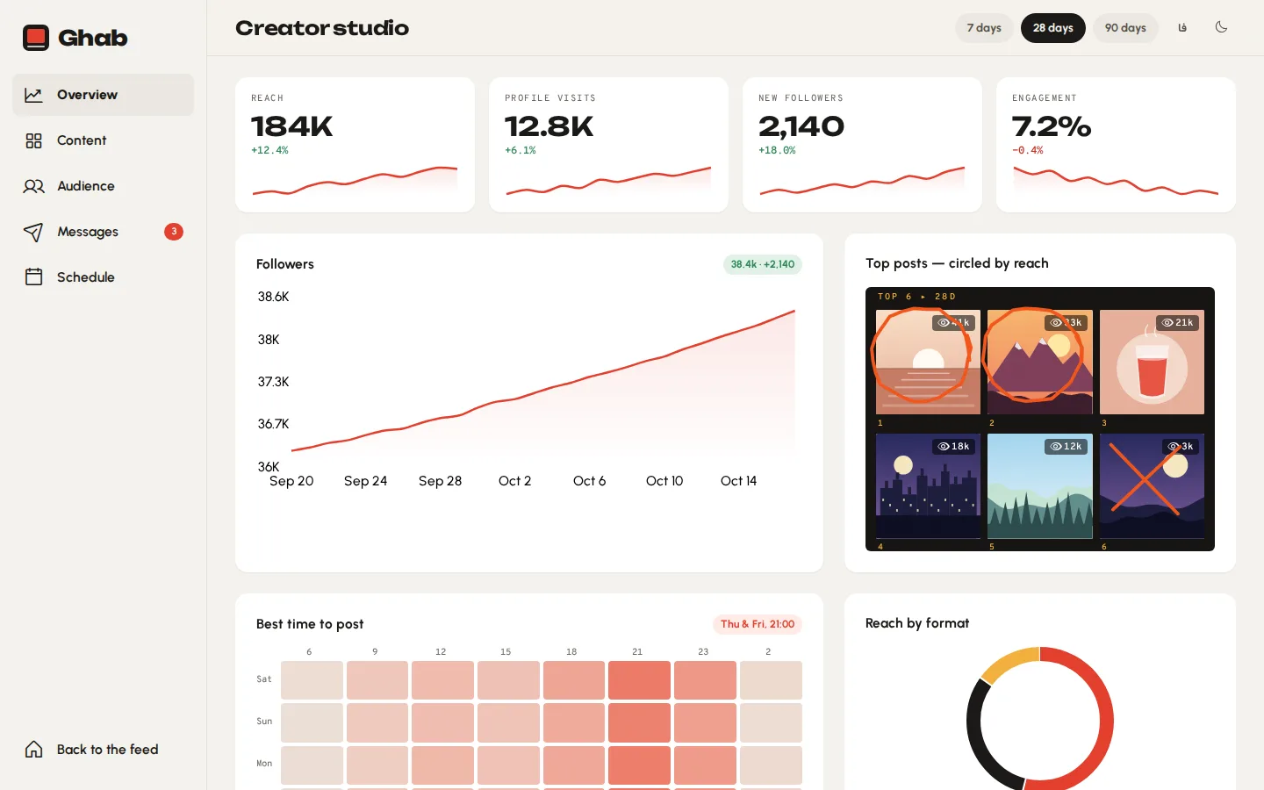Image resolution: width=1264 pixels, height=790 pixels.
Task: Open the Engagement 7.2% card
Action: point(1116,145)
